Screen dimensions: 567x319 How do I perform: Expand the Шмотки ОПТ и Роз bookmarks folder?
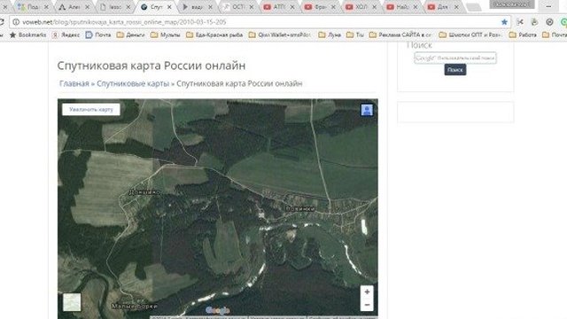[x=470, y=35]
